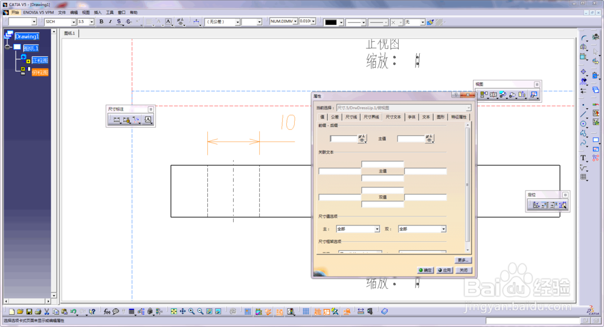Toggle Italic text formatting
Screen dimensions: 604x327
tap(110, 22)
